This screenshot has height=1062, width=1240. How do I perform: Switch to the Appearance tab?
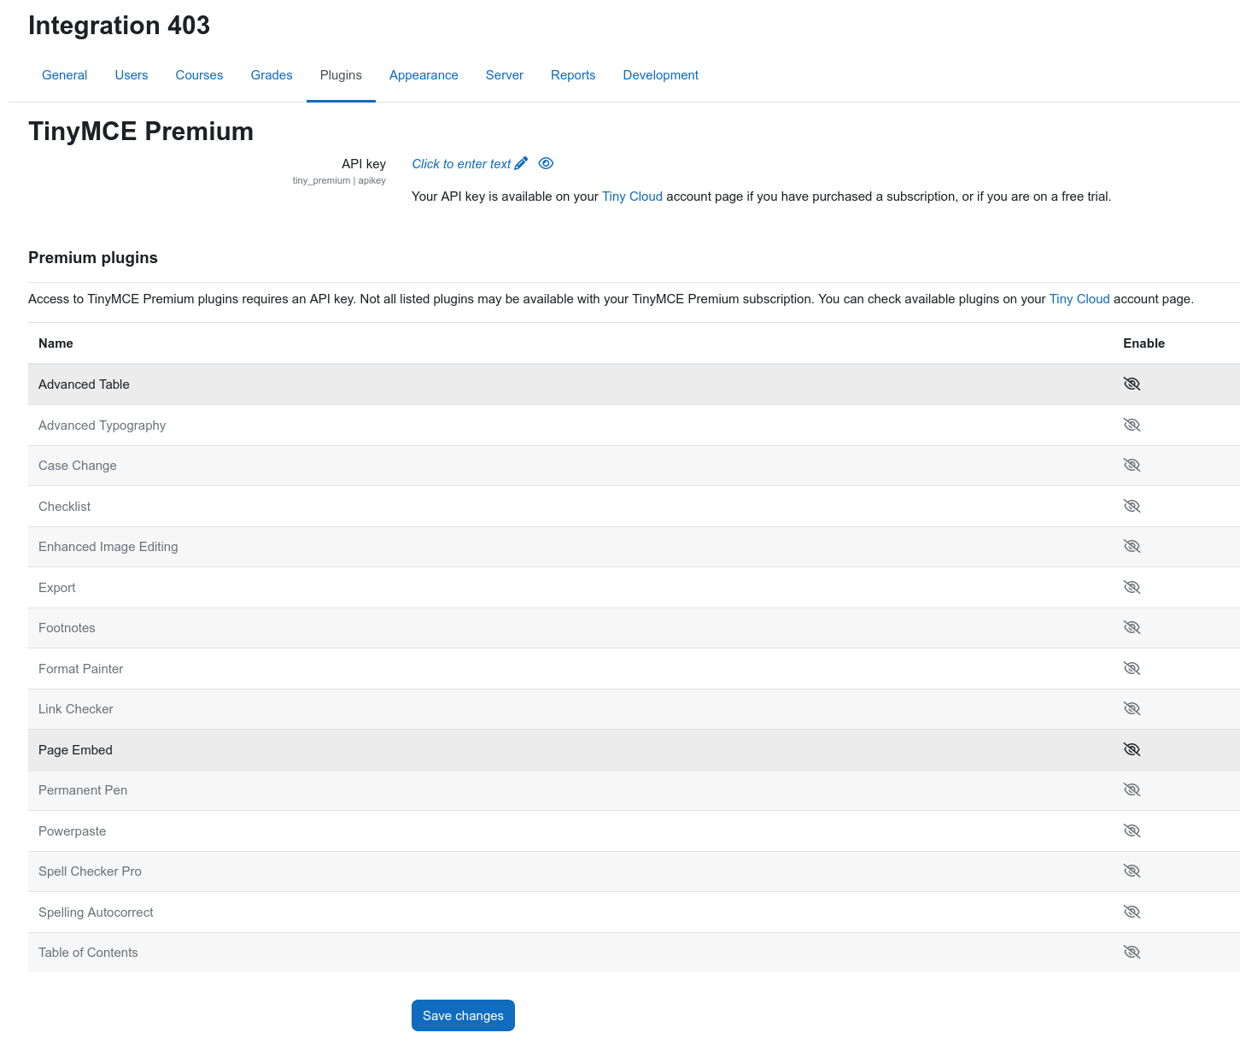point(424,75)
